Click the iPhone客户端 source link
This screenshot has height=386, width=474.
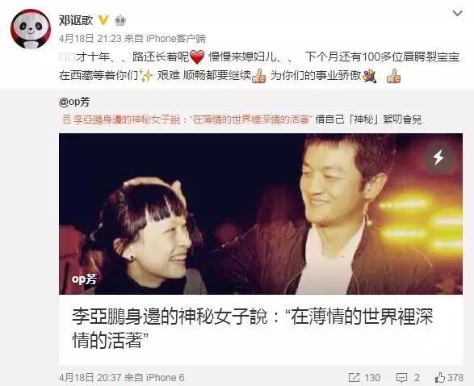(176, 39)
